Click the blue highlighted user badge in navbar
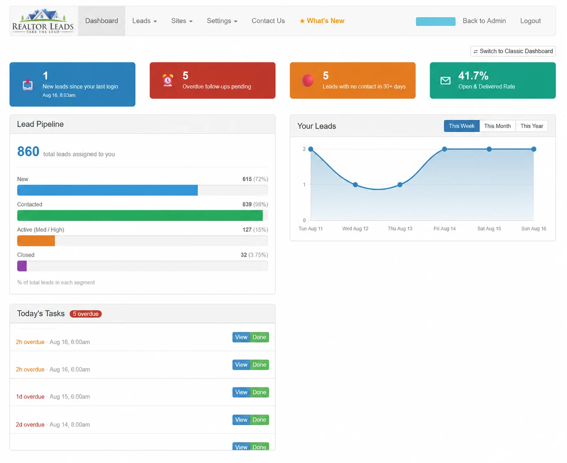The width and height of the screenshot is (567, 463). point(435,21)
